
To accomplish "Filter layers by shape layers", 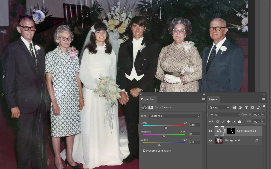I will click(253, 107).
